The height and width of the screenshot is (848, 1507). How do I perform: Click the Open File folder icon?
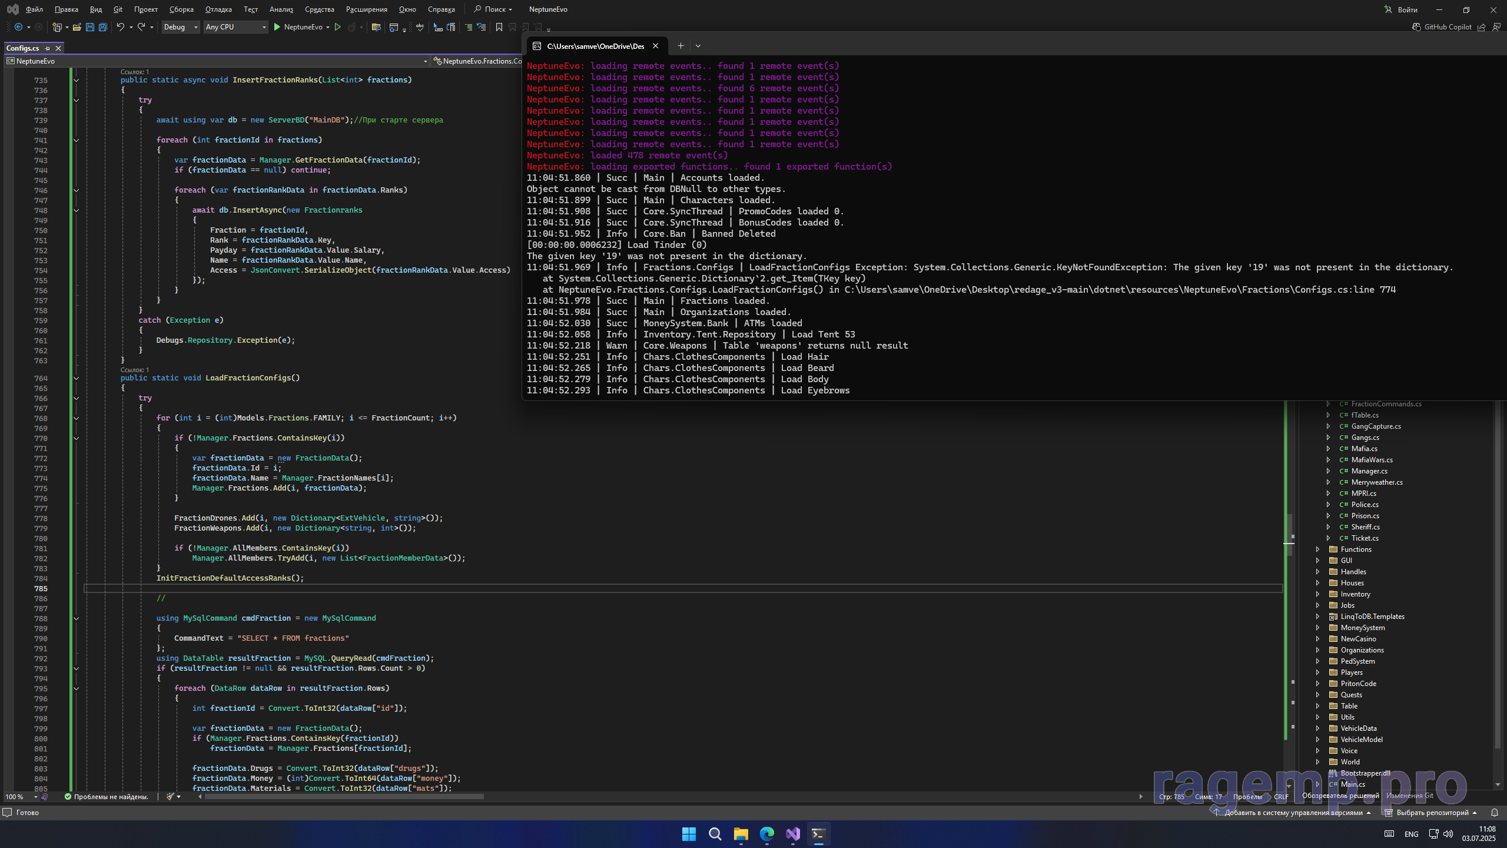pos(77,27)
